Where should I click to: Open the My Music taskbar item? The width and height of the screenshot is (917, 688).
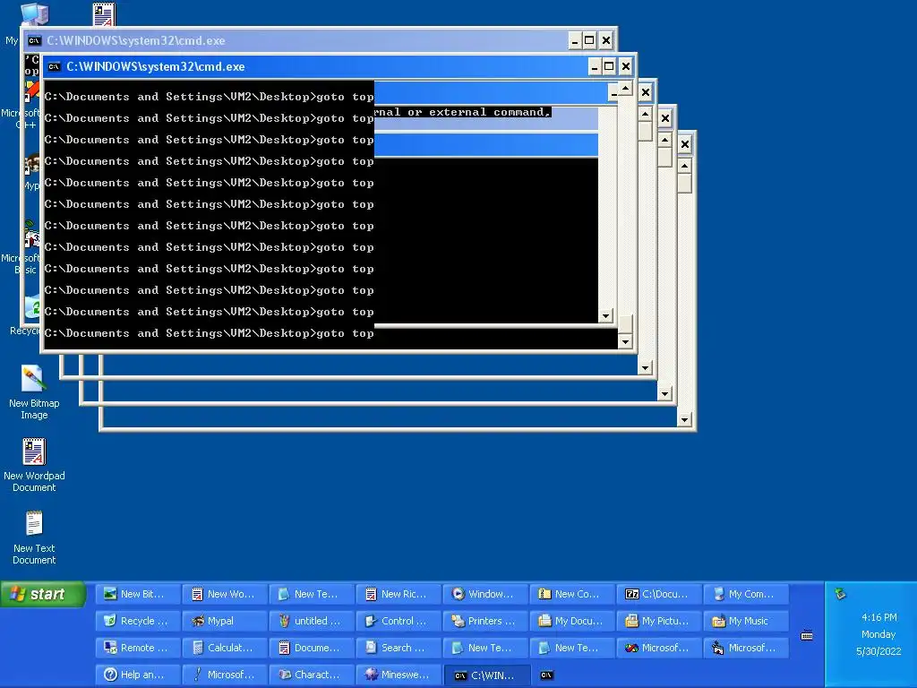745,621
